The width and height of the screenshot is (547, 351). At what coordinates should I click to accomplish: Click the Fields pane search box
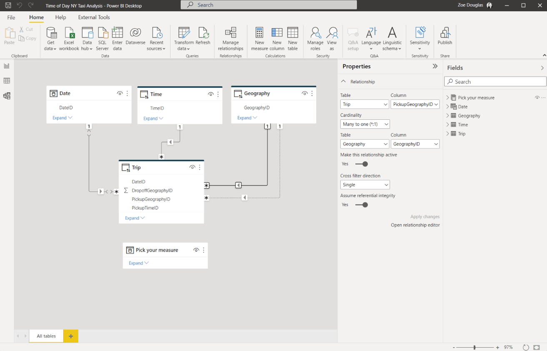[495, 82]
